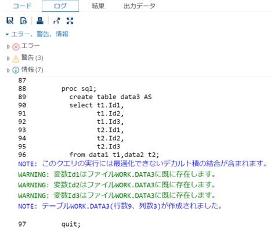Click the log line 't1.Id3,'
275x229 pixels.
pyautogui.click(x=110, y=122)
